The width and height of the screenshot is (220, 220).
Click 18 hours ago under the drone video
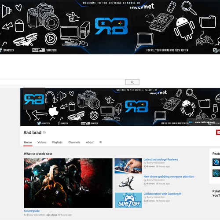click(x=163, y=183)
